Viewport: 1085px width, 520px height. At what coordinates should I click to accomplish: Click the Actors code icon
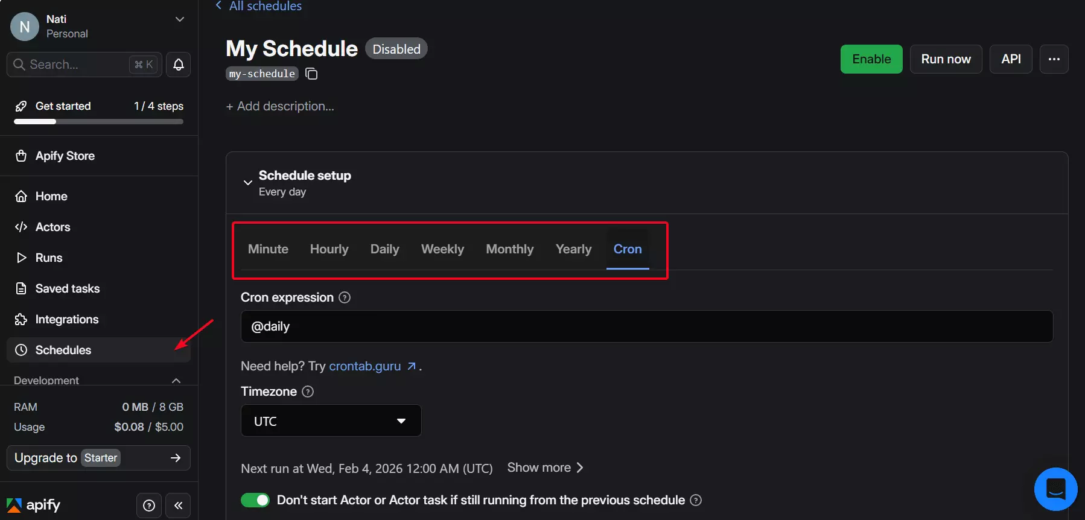[x=21, y=227]
